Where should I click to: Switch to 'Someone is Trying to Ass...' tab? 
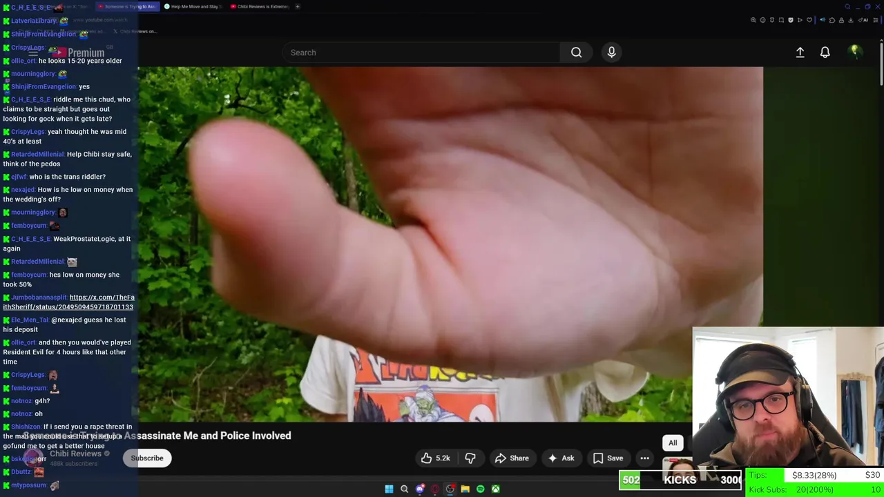(127, 6)
